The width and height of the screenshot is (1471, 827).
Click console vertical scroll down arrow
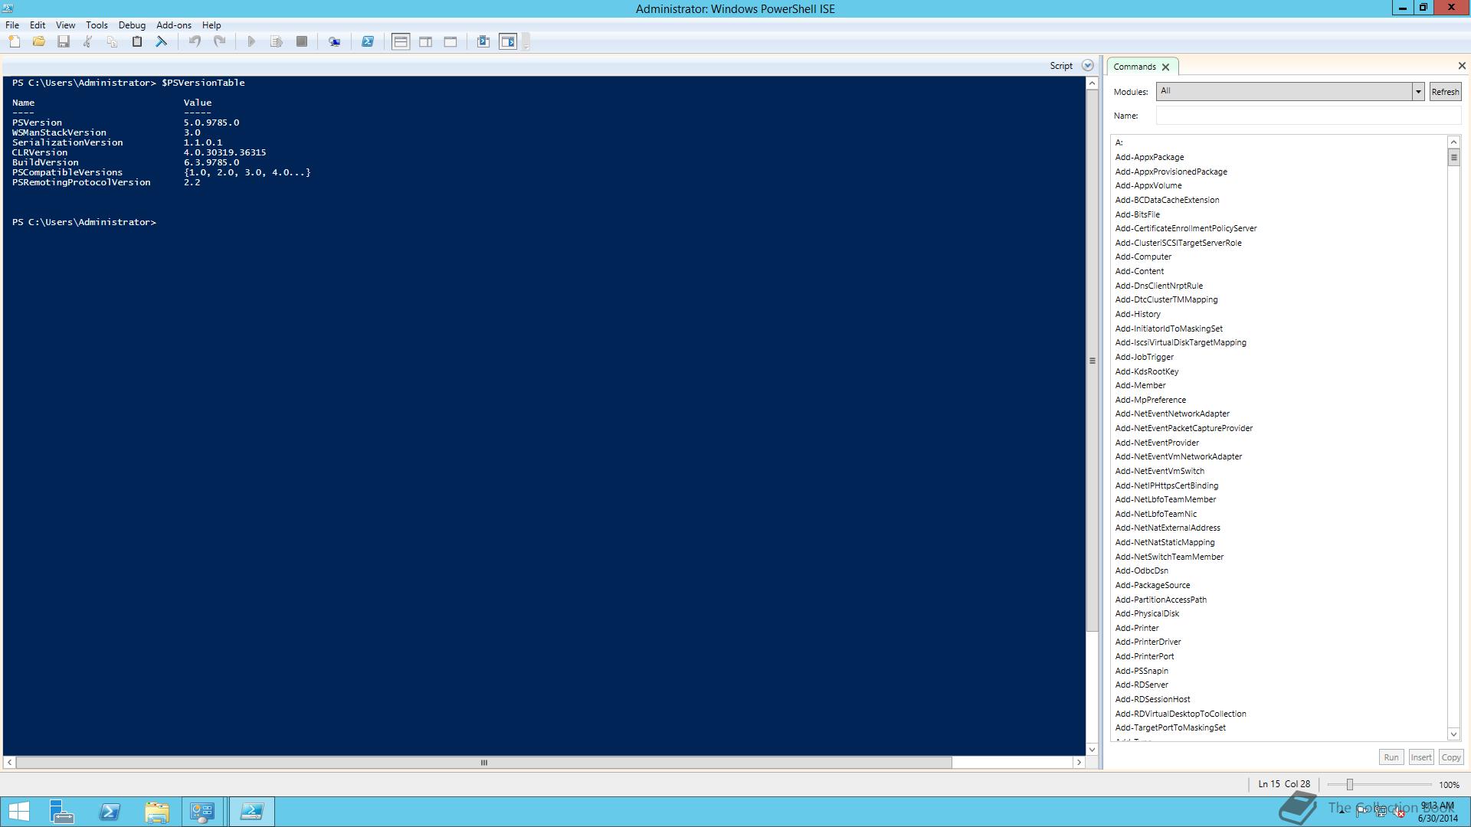click(1092, 750)
